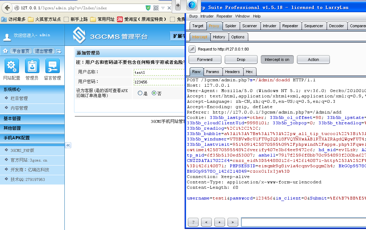Click the icon right of 退出管理

[x=59, y=51]
